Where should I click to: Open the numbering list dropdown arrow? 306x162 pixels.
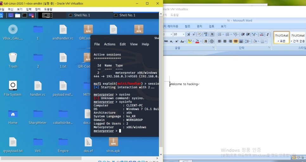point(231,35)
